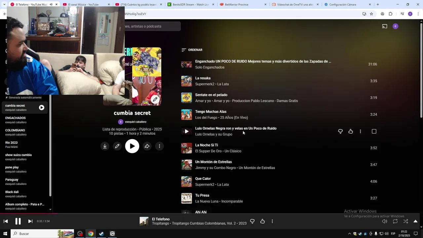423x238 pixels.
Task: Open the ORDENAR sort menu
Action: pos(192,50)
